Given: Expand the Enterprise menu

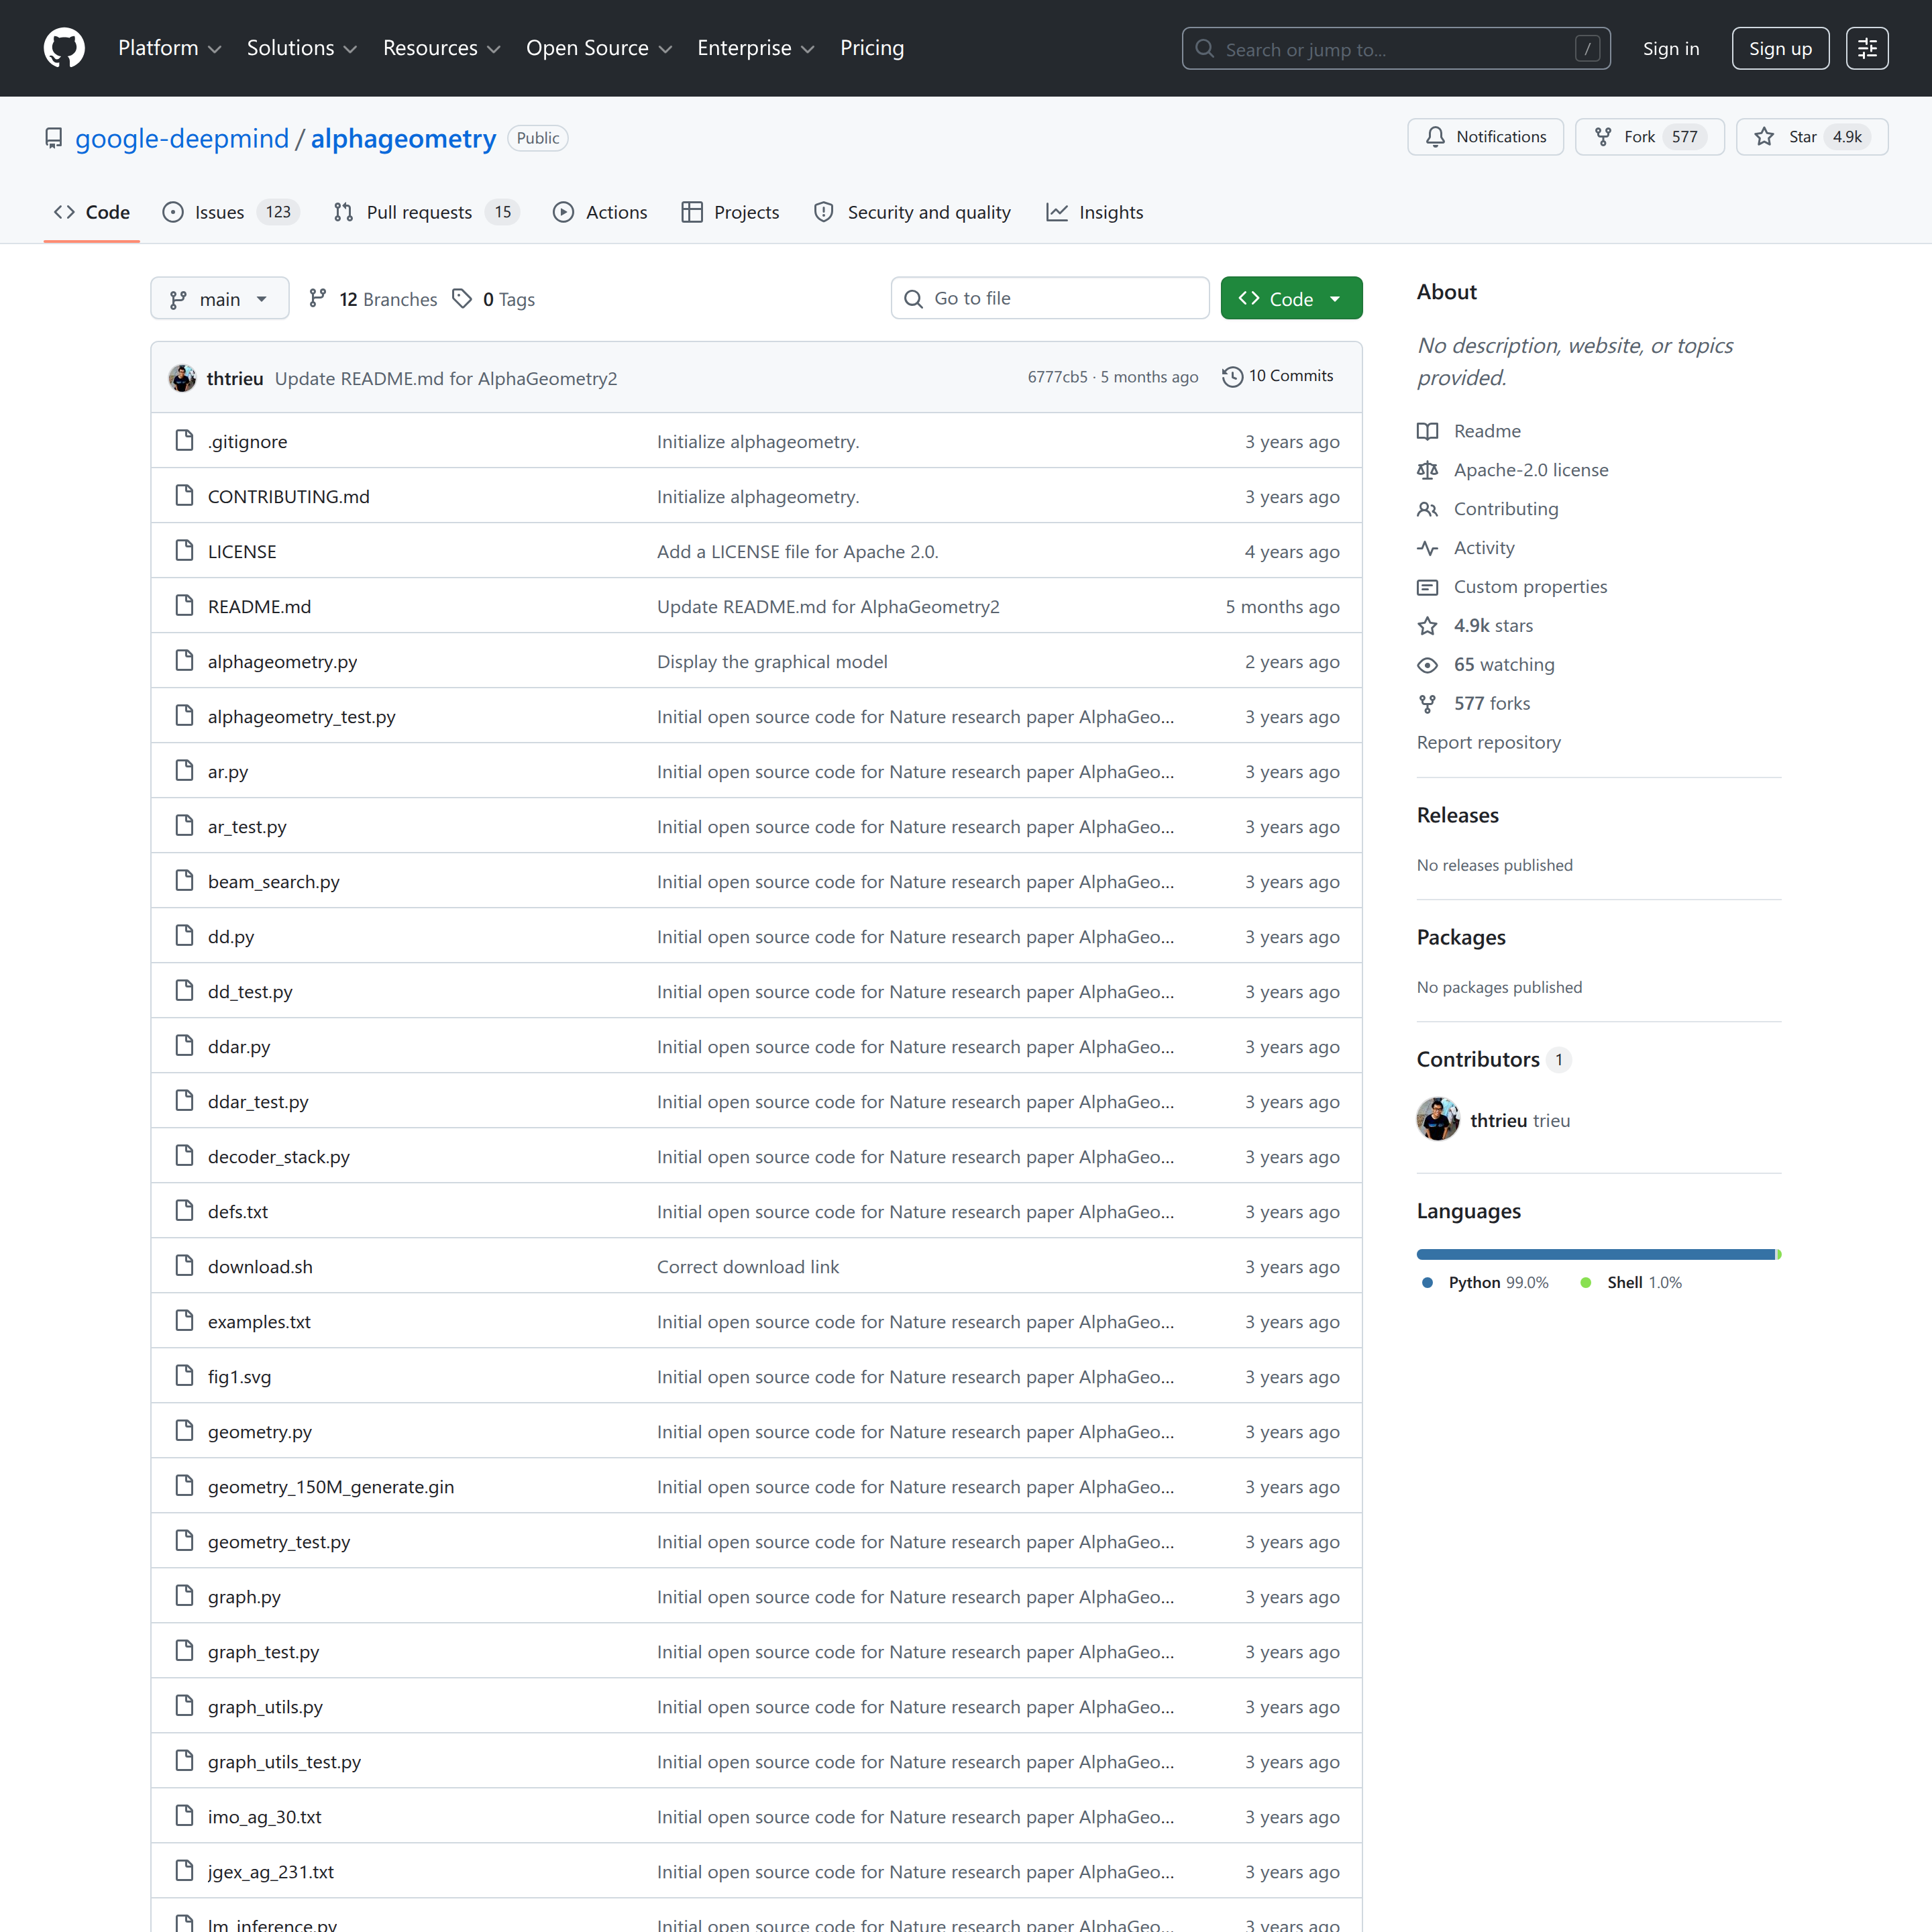Looking at the screenshot, I should pyautogui.click(x=755, y=48).
